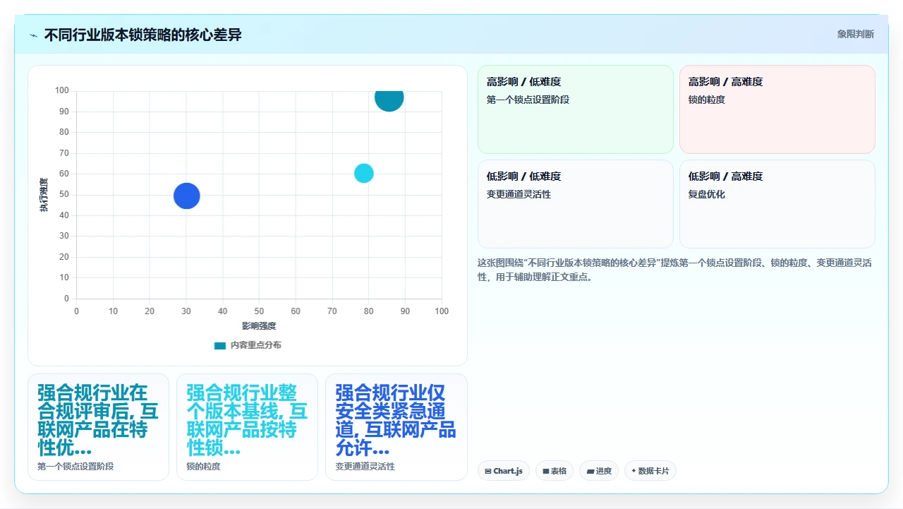
Task: Click 锁的粒度 text in the pink quadrant card
Action: [x=707, y=100]
